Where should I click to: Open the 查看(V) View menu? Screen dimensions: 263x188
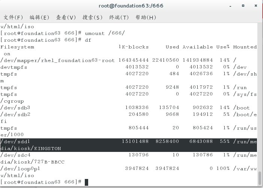click(66, 17)
